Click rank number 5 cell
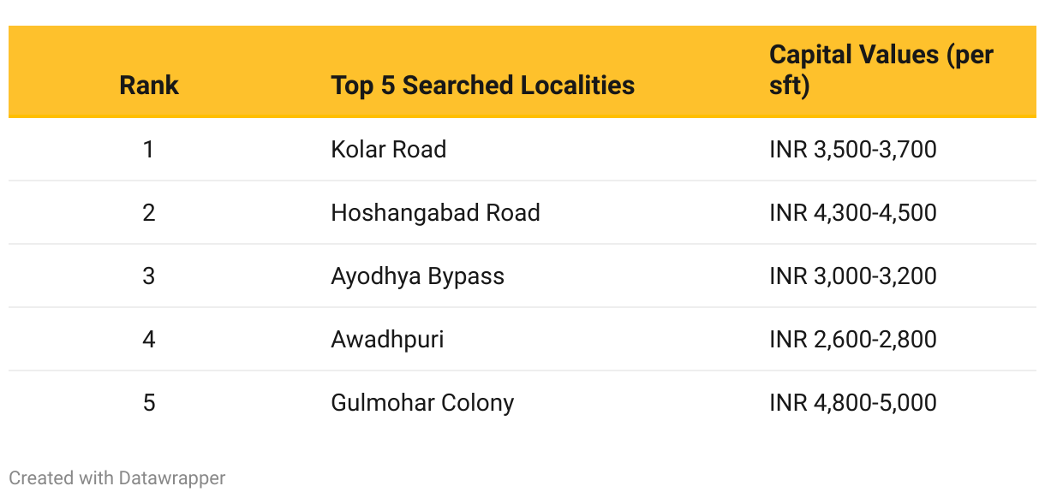 pos(149,402)
